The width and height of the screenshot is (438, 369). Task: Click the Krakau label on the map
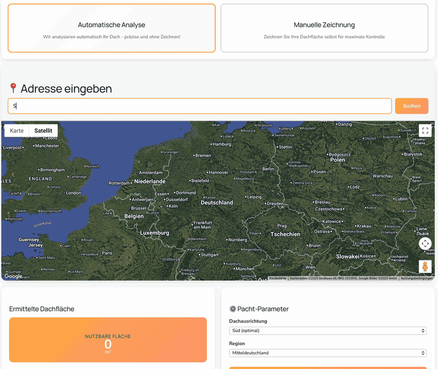coord(364,226)
